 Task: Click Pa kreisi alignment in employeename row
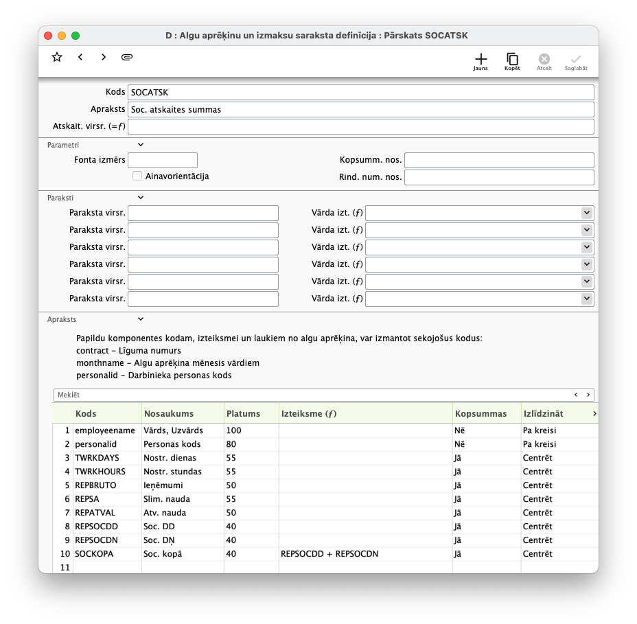click(x=559, y=430)
